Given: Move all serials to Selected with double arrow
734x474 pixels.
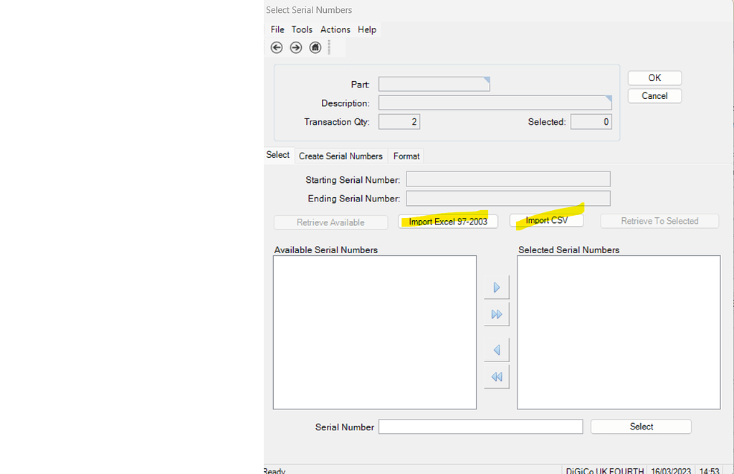Looking at the screenshot, I should 496,313.
